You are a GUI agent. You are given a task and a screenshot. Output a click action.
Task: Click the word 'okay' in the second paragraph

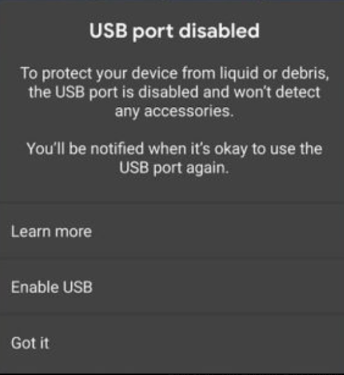coord(231,149)
